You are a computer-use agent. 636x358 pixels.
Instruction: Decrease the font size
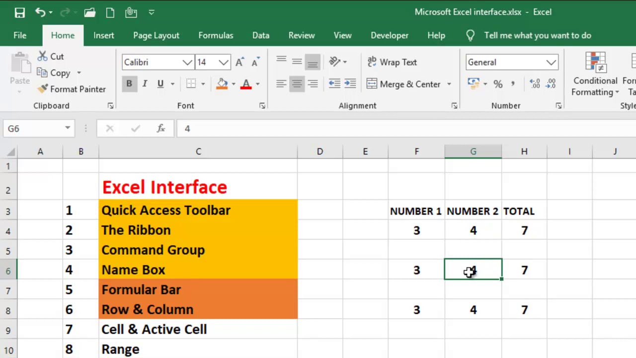click(x=255, y=62)
